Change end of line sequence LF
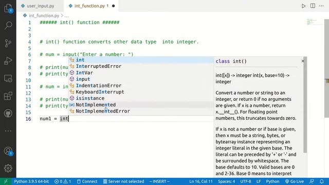329x185 pixels. tap(259, 181)
